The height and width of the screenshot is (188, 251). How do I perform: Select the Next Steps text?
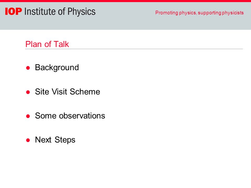[x=55, y=140]
